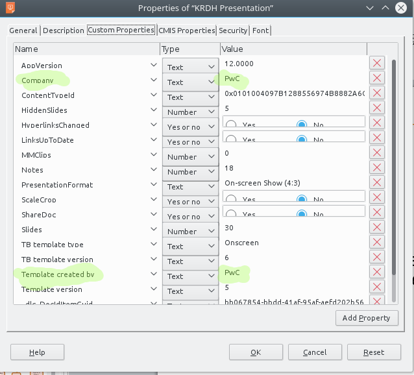Remove the ShareDoc property

pos(377,212)
